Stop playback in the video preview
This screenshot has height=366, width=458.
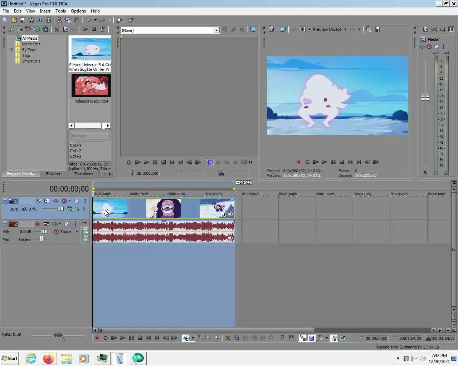342,162
